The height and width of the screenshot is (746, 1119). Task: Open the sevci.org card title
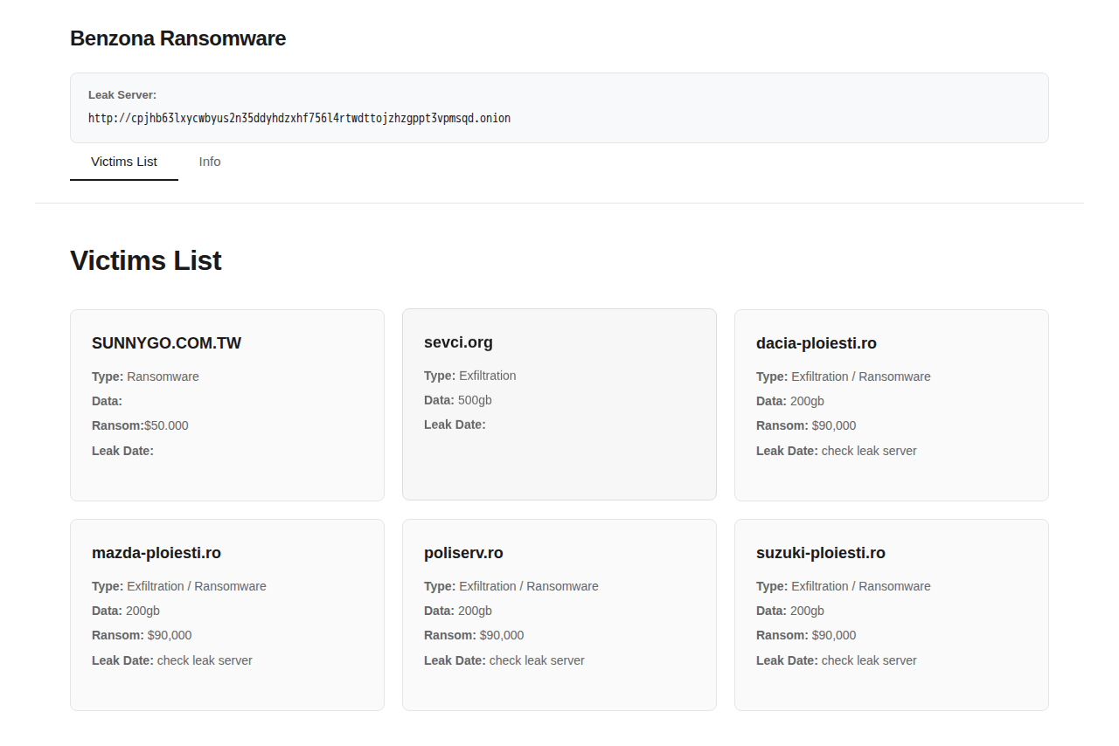click(x=458, y=342)
